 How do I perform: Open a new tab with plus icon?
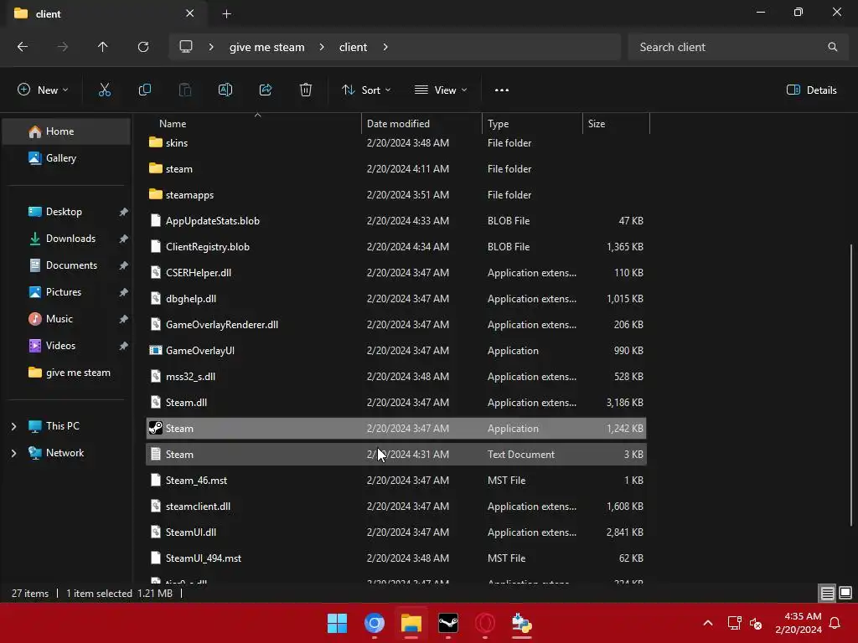coord(226,14)
